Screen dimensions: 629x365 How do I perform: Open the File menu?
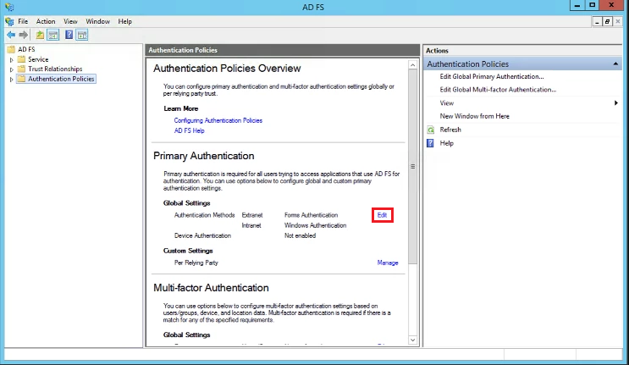(x=23, y=21)
